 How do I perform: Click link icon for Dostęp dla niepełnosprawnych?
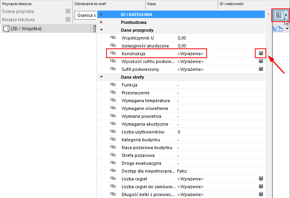coord(113,171)
